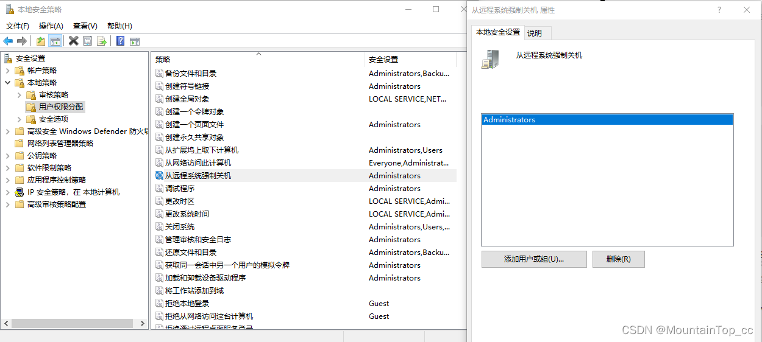Sort by the 策略 column header
762x342 pixels.
(257, 60)
